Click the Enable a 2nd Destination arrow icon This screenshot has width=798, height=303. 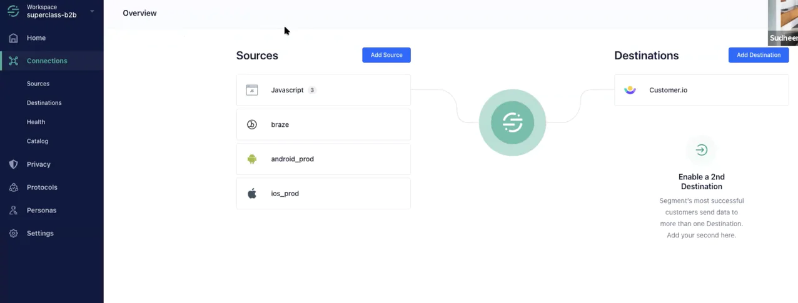click(701, 150)
